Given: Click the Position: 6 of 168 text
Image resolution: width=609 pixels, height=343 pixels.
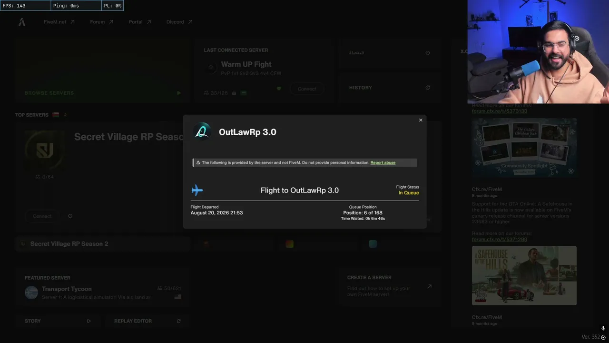Looking at the screenshot, I should point(363,213).
